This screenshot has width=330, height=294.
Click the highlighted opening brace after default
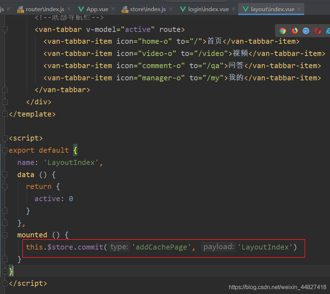[x=75, y=150]
